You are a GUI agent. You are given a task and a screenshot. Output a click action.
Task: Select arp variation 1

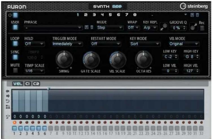[78, 15]
